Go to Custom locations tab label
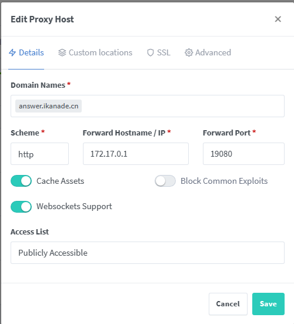The width and height of the screenshot is (294, 324). click(x=101, y=52)
